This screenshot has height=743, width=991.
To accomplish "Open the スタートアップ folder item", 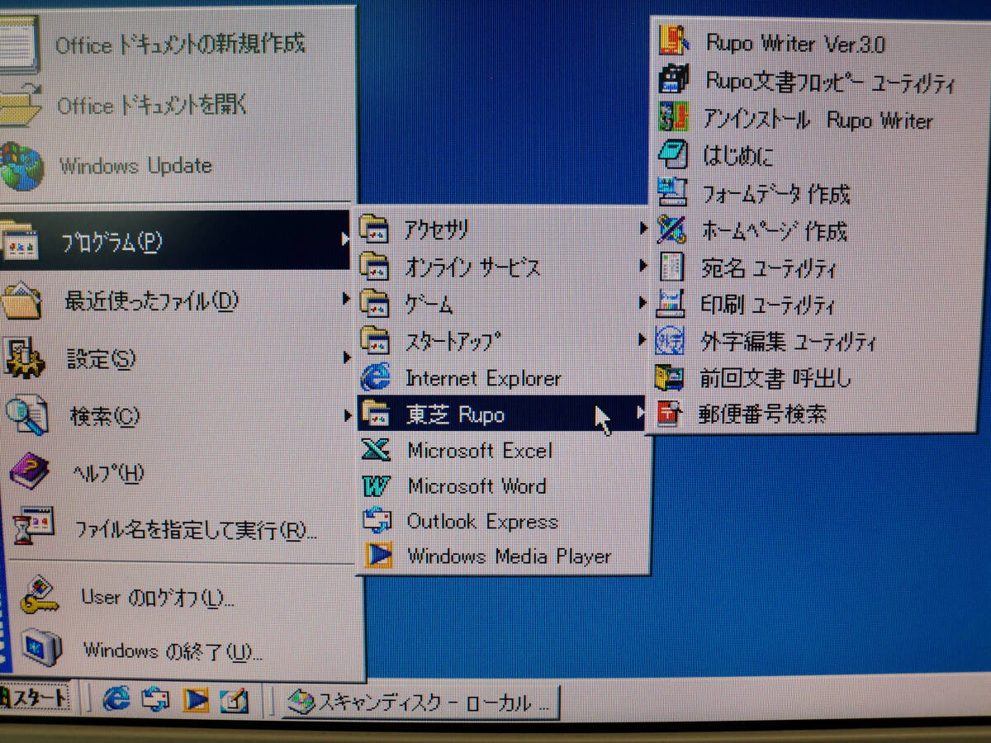I will click(x=503, y=340).
